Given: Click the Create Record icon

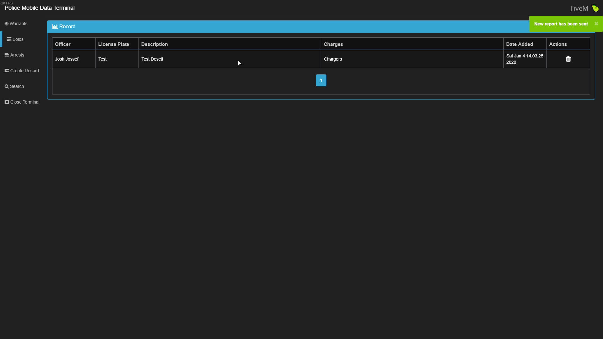Looking at the screenshot, I should 7,71.
